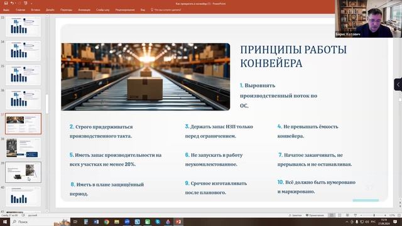The image size is (402, 226).
Task: Switch to the Вставка ribbon tab
Action: (35, 10)
